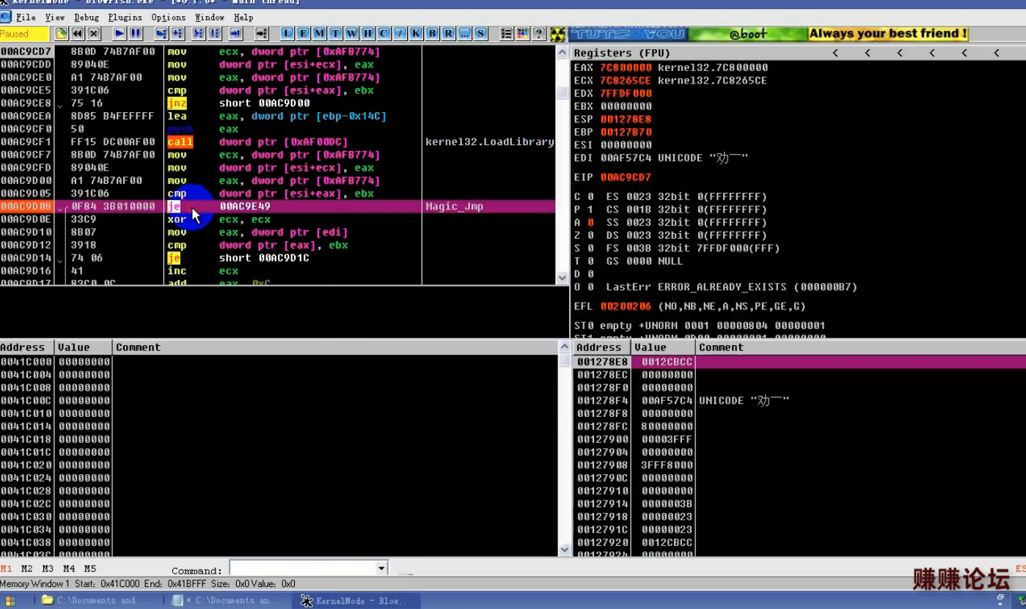
Task: Expand the Command dropdown arrow
Action: [381, 569]
